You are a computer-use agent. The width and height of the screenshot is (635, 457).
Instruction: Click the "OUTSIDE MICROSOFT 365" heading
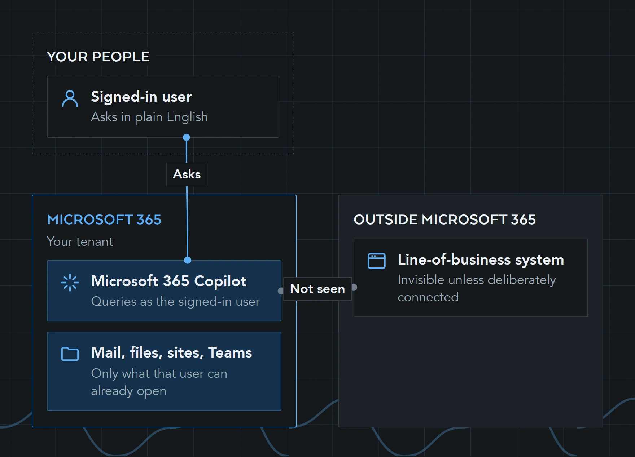point(444,219)
